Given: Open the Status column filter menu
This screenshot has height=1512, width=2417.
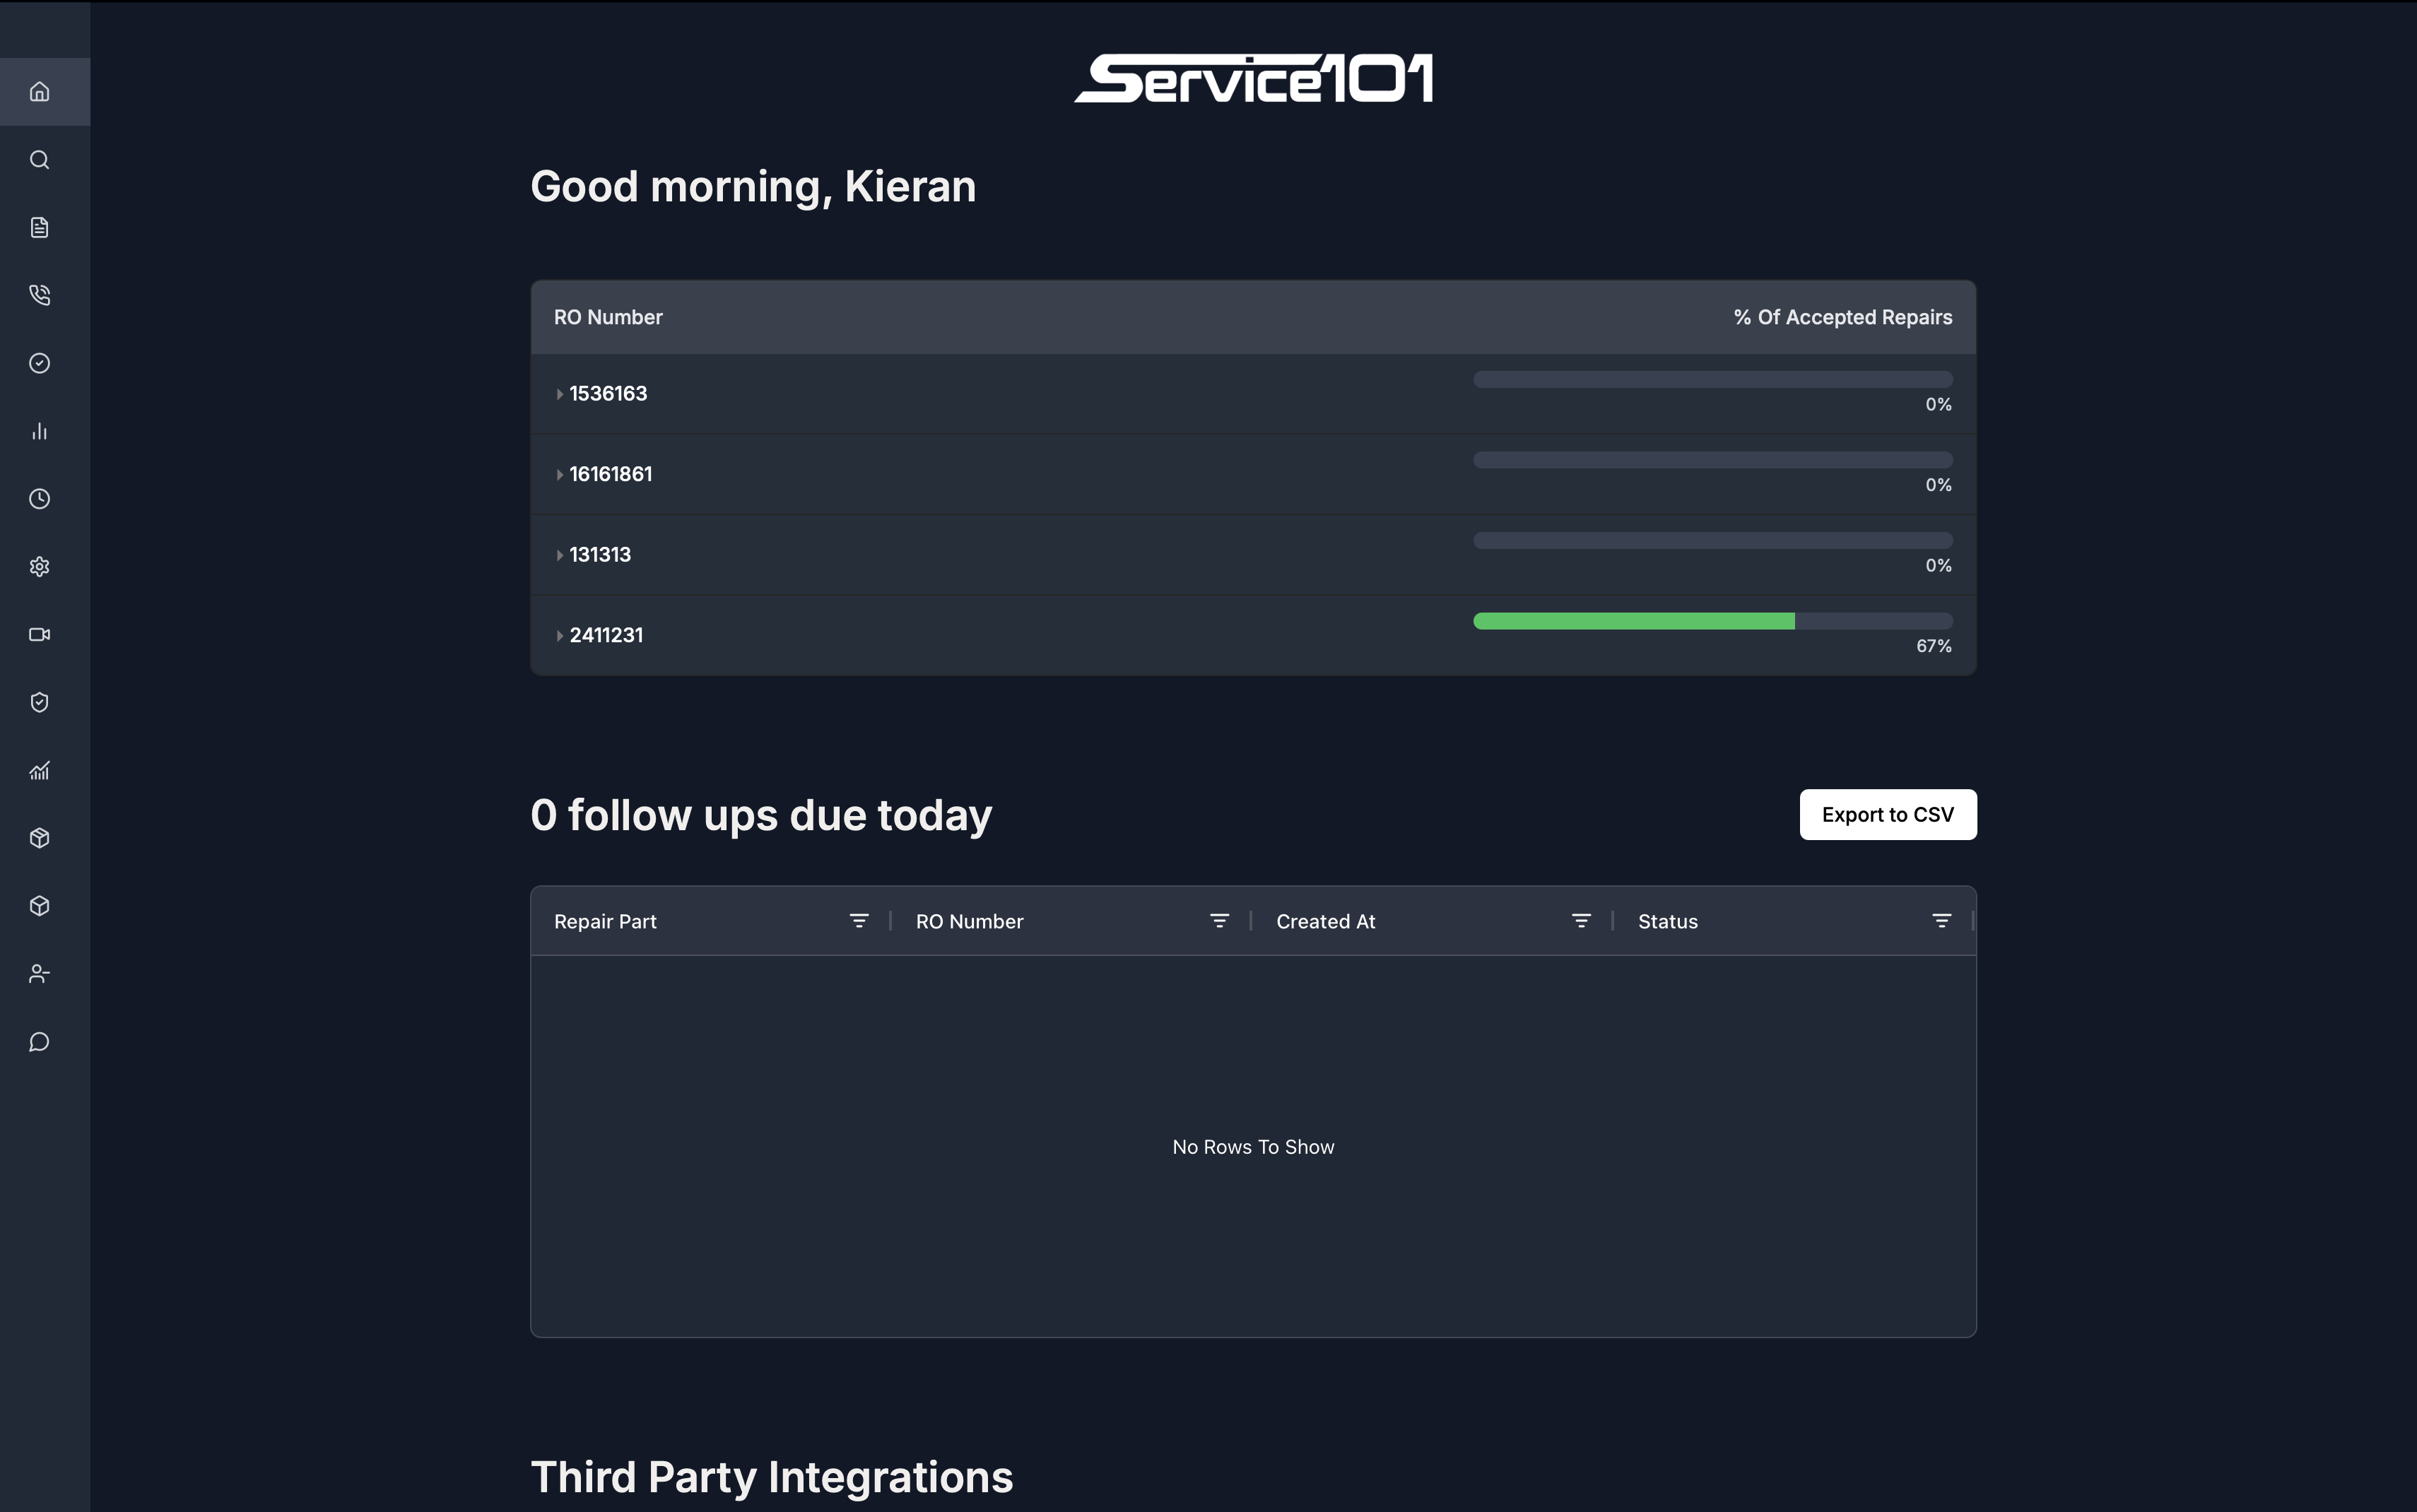Looking at the screenshot, I should tap(1941, 921).
